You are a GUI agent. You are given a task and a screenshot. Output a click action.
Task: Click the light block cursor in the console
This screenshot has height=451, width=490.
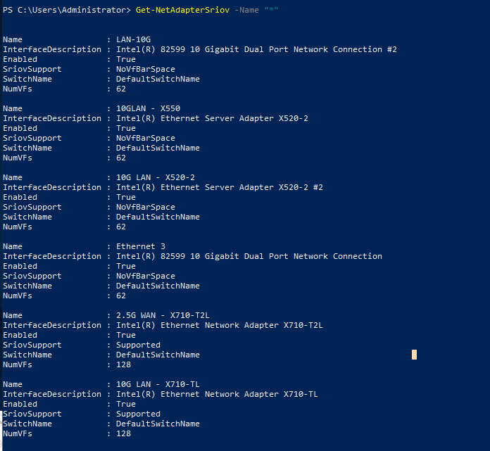click(414, 355)
